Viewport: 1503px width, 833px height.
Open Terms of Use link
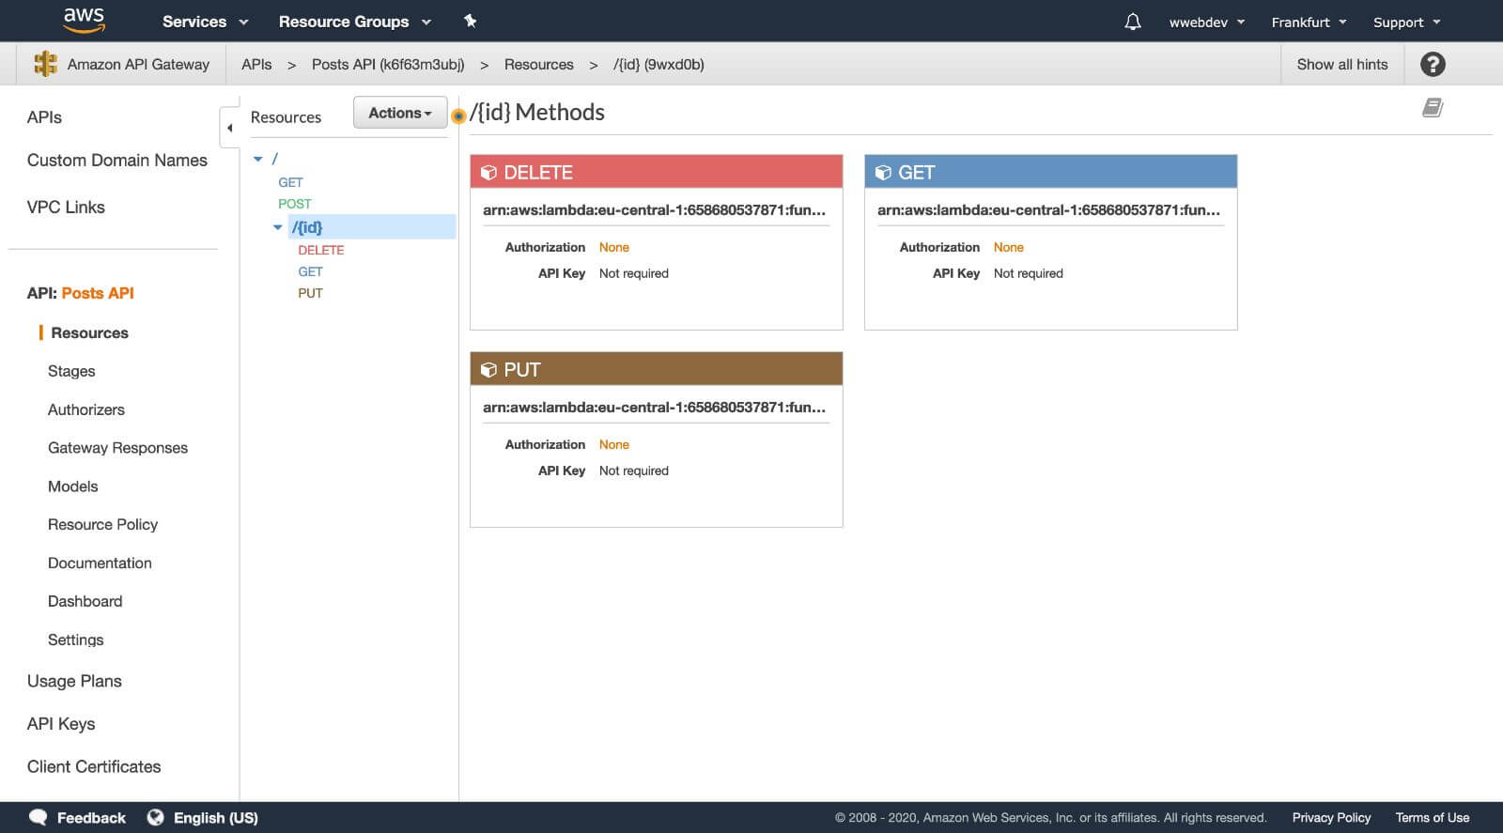tap(1432, 817)
